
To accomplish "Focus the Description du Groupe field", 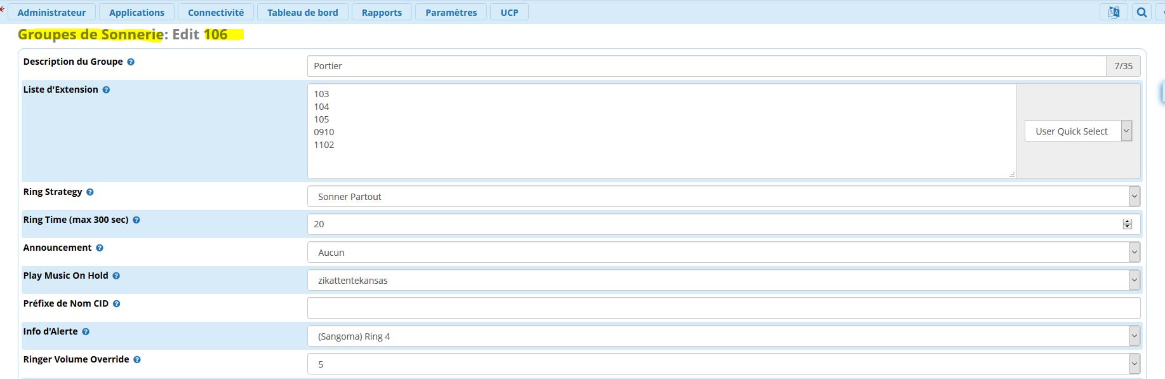I will 707,66.
